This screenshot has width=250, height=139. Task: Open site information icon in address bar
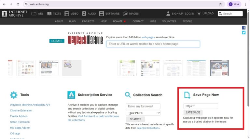coord(26,4)
